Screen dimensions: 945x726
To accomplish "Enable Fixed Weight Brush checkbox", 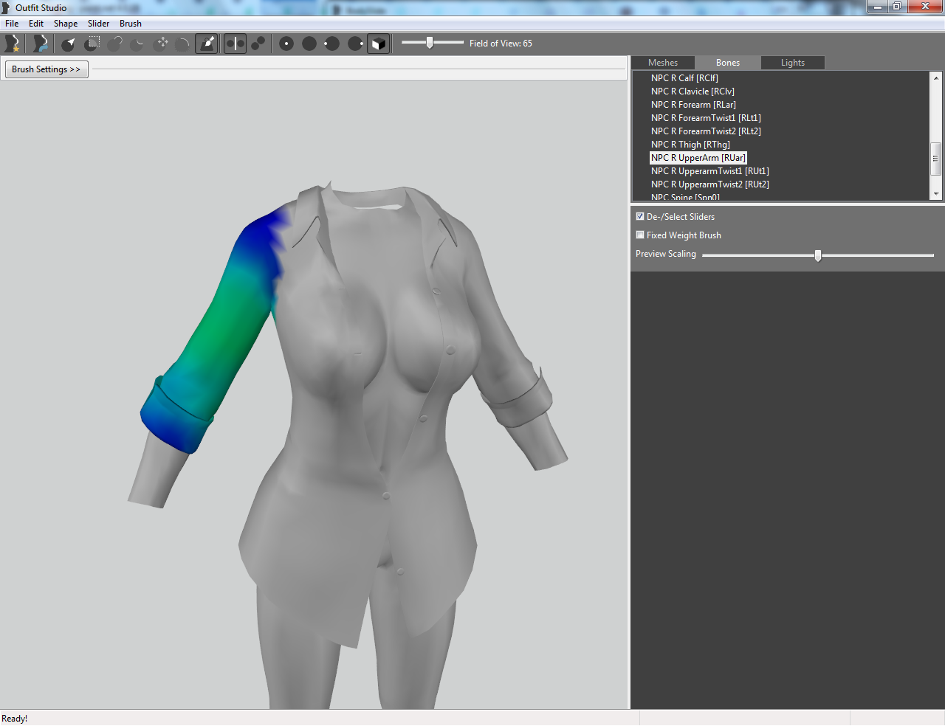I will (x=640, y=235).
